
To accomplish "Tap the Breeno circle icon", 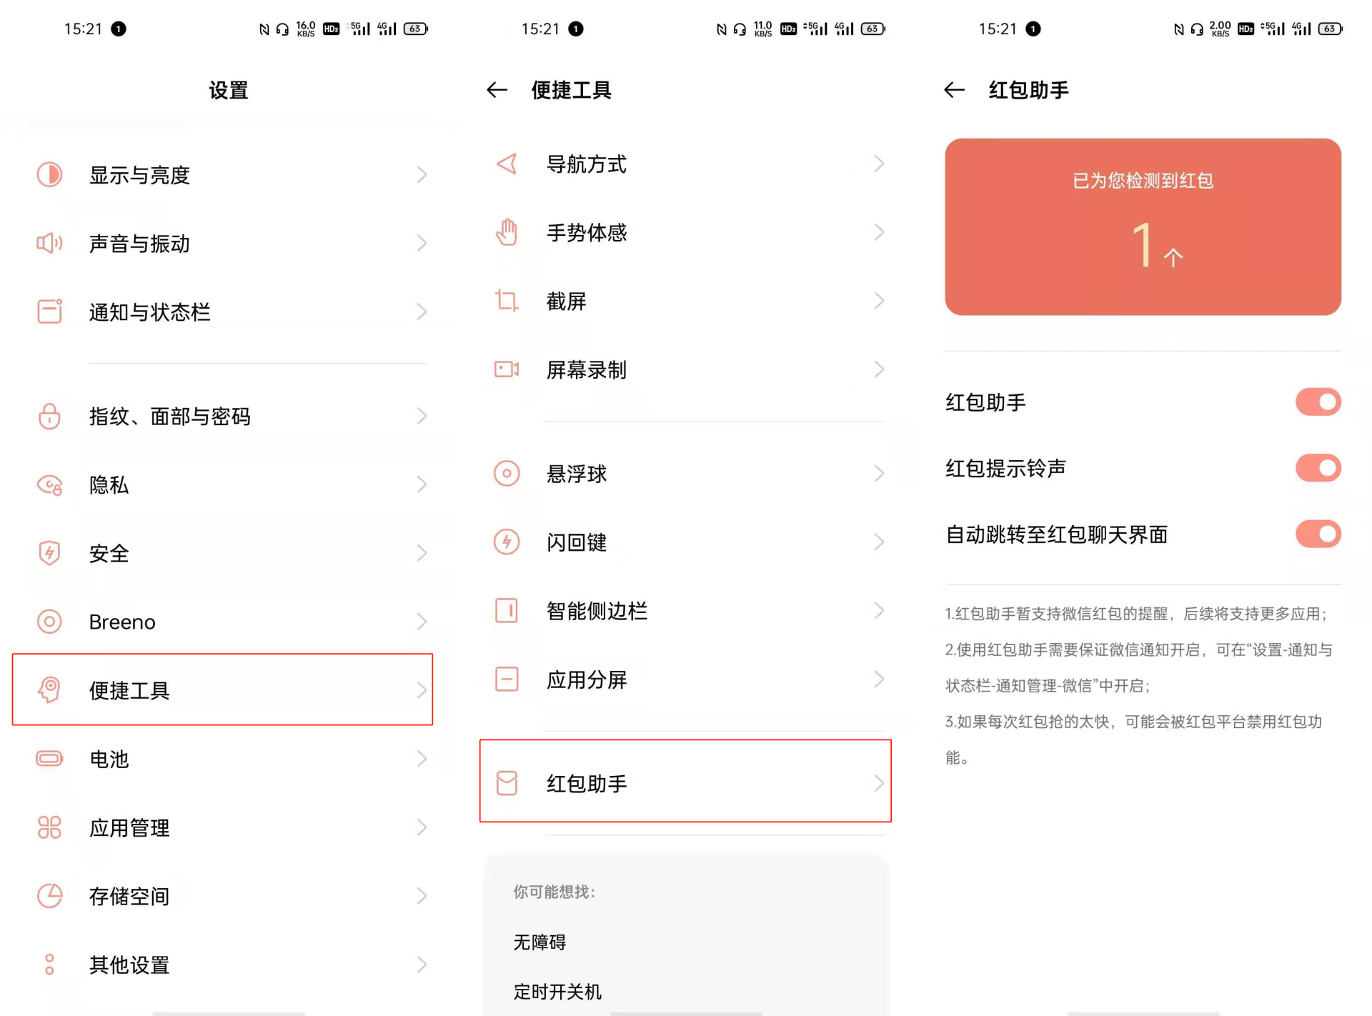I will pyautogui.click(x=49, y=622).
